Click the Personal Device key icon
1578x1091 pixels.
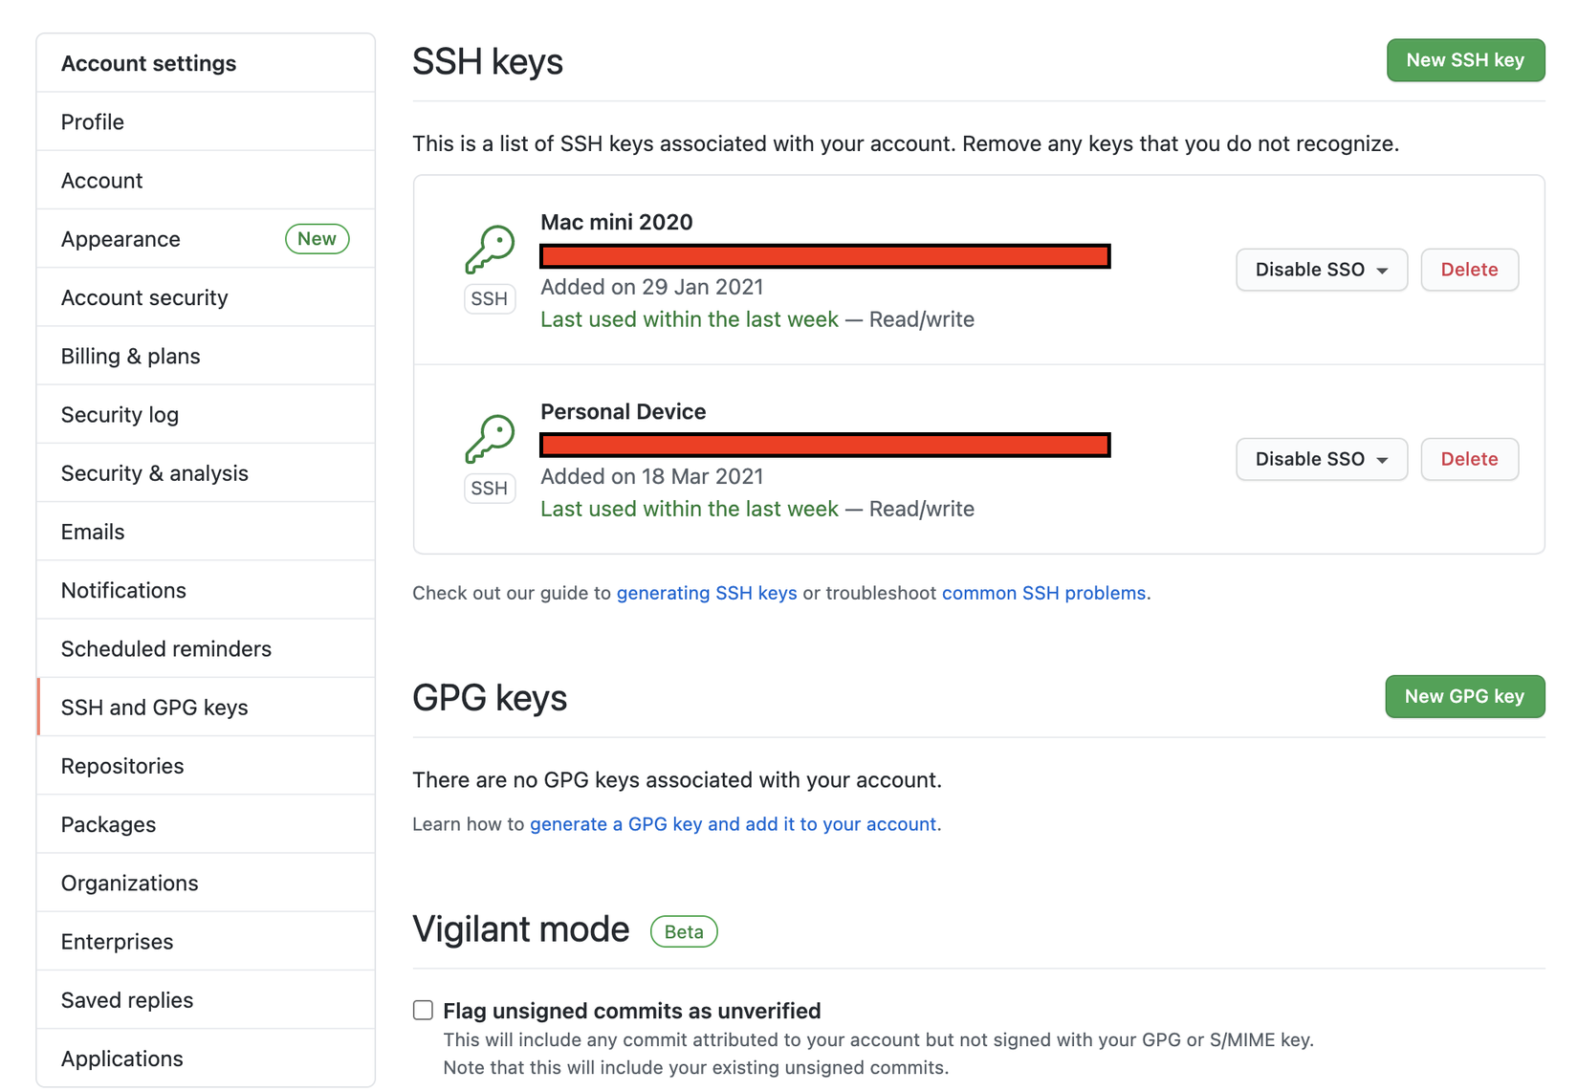(x=490, y=439)
